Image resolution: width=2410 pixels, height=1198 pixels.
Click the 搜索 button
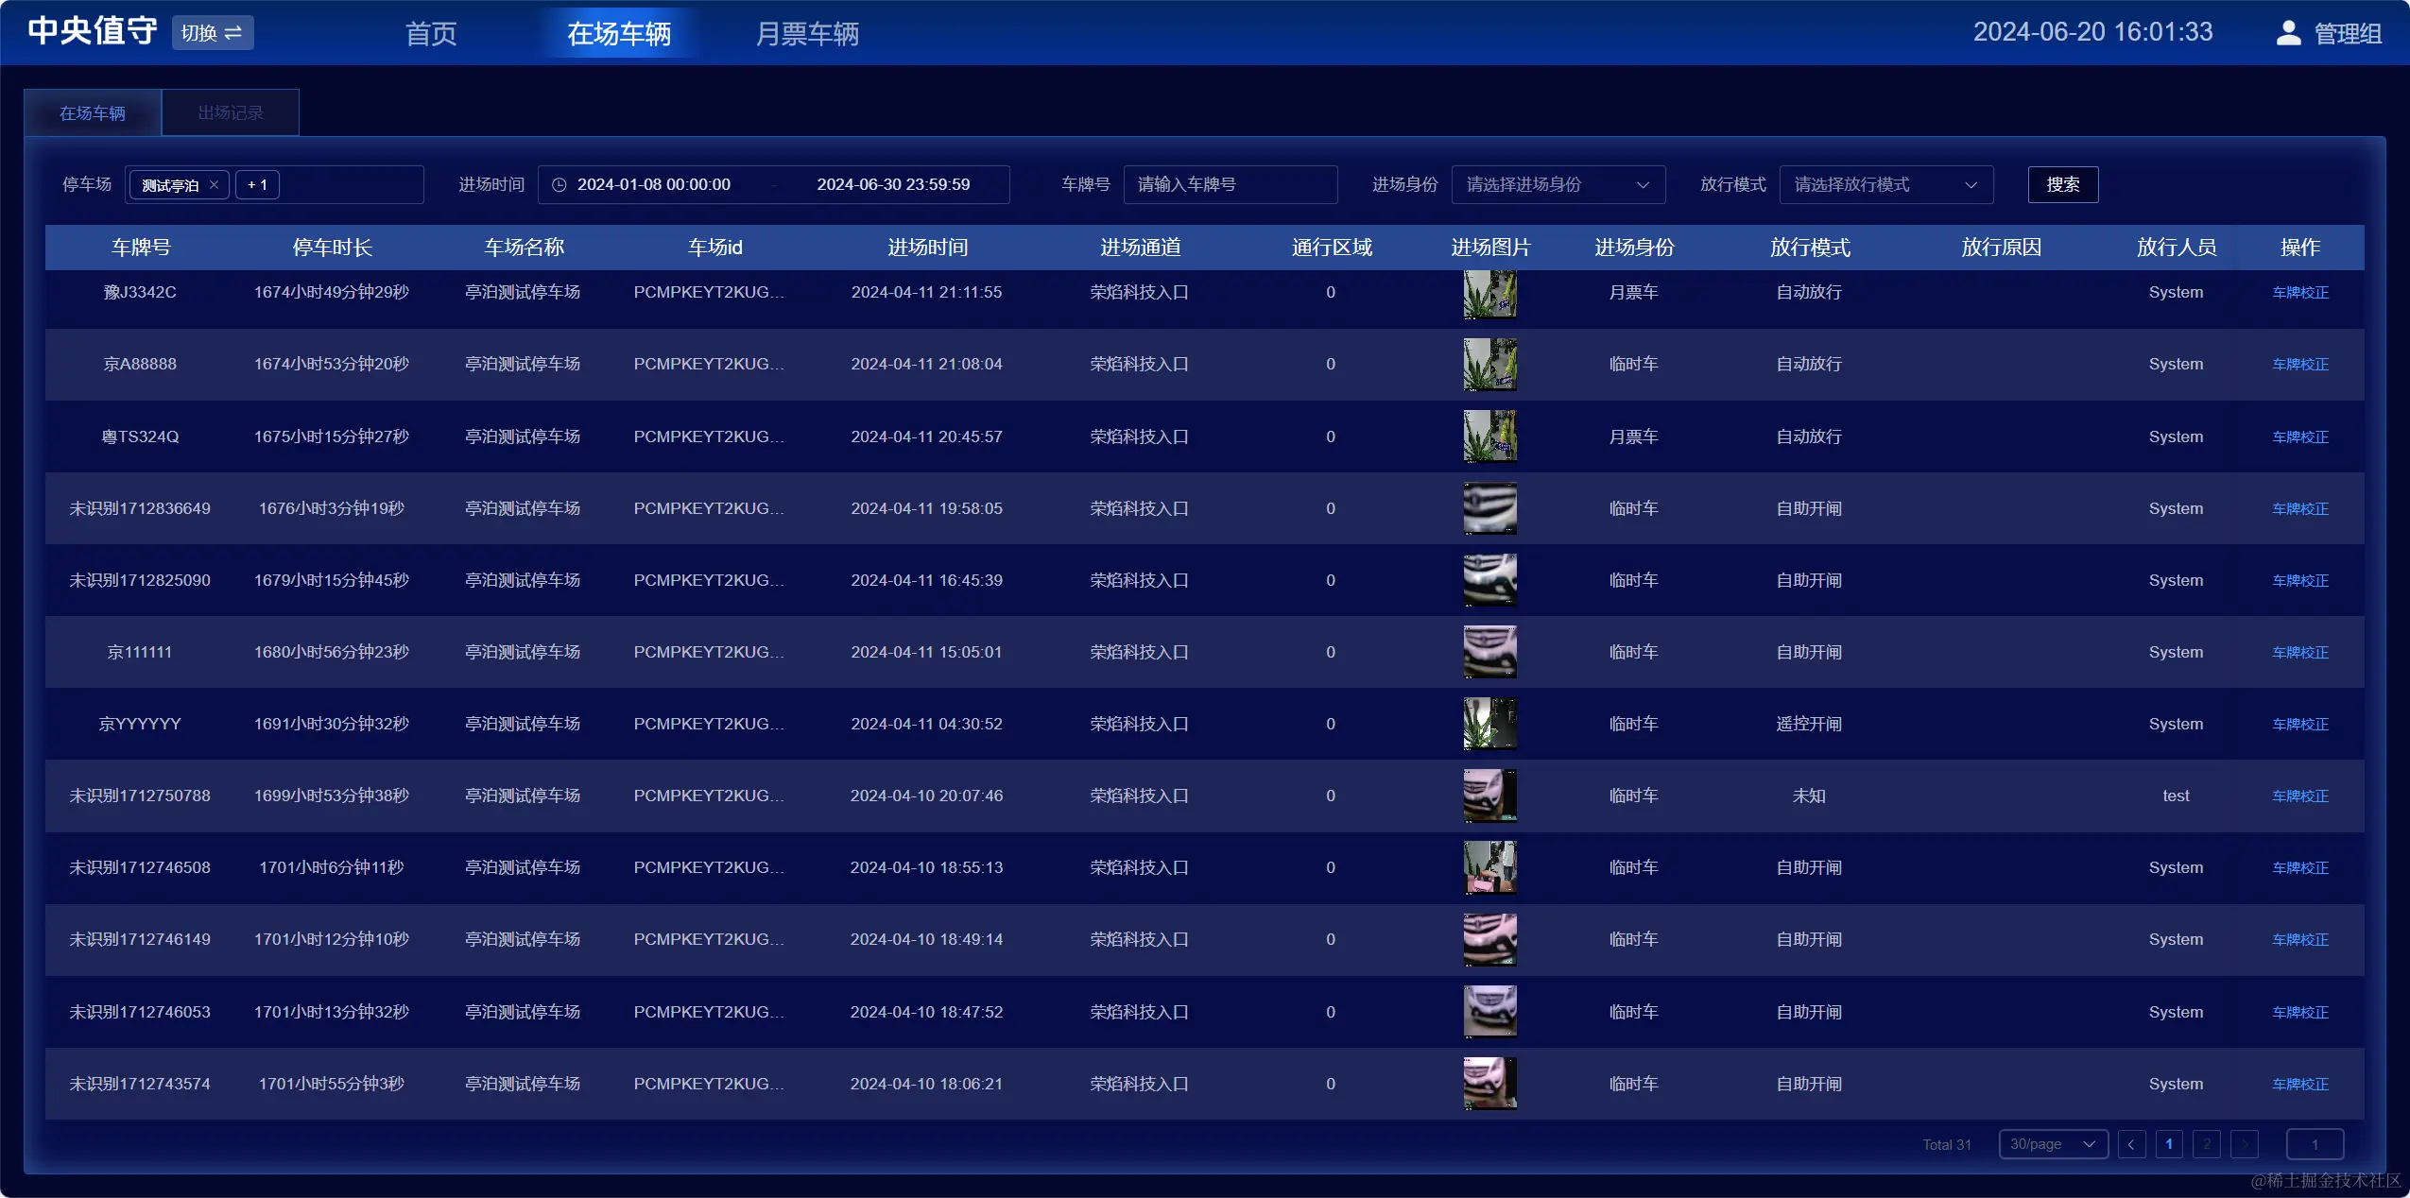pyautogui.click(x=2062, y=185)
